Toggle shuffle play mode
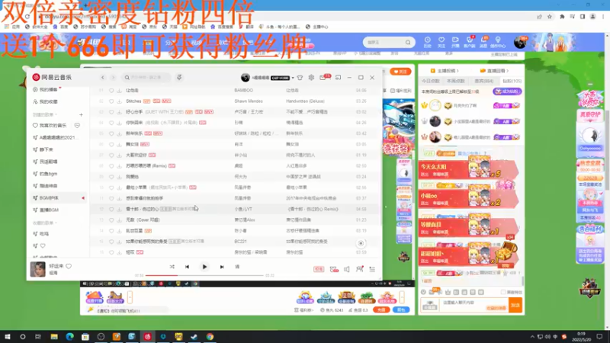The image size is (610, 343). coord(172,267)
